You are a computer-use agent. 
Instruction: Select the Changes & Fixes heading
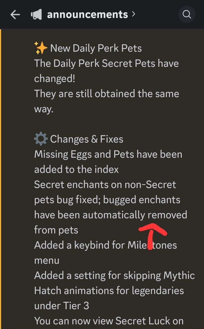pos(87,139)
